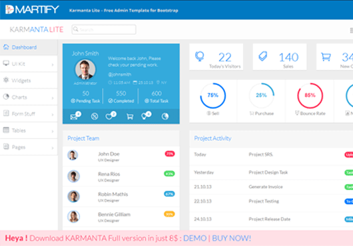
Task: Select Dashboard in the sidebar
Action: [29, 47]
